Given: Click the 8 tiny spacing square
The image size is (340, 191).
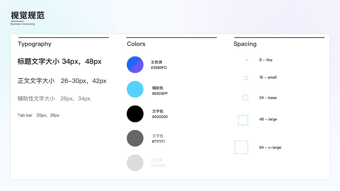Looking at the screenshot, I should point(247,60).
